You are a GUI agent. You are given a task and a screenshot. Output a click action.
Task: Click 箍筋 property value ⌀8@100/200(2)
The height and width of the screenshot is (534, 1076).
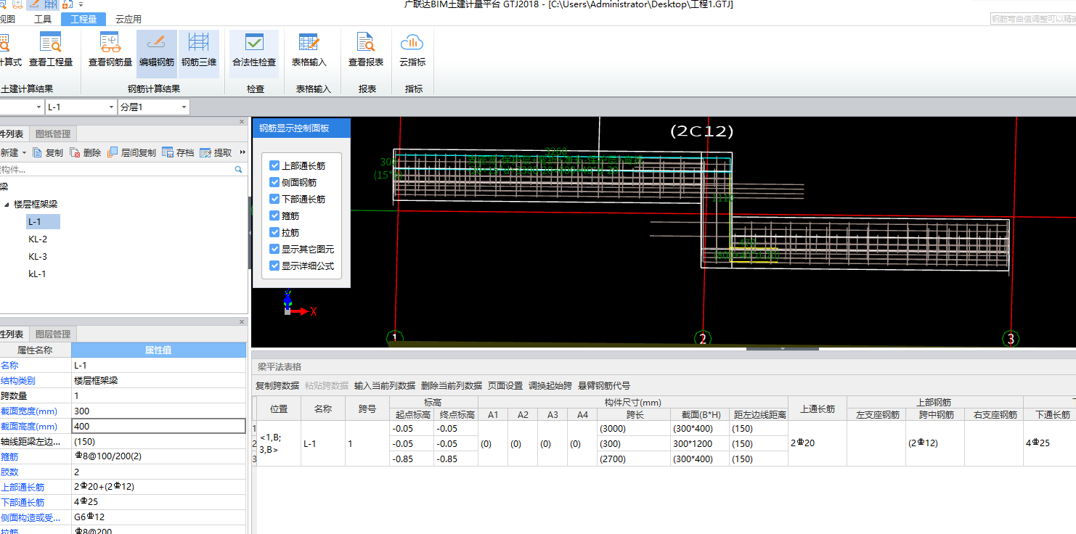click(x=158, y=457)
